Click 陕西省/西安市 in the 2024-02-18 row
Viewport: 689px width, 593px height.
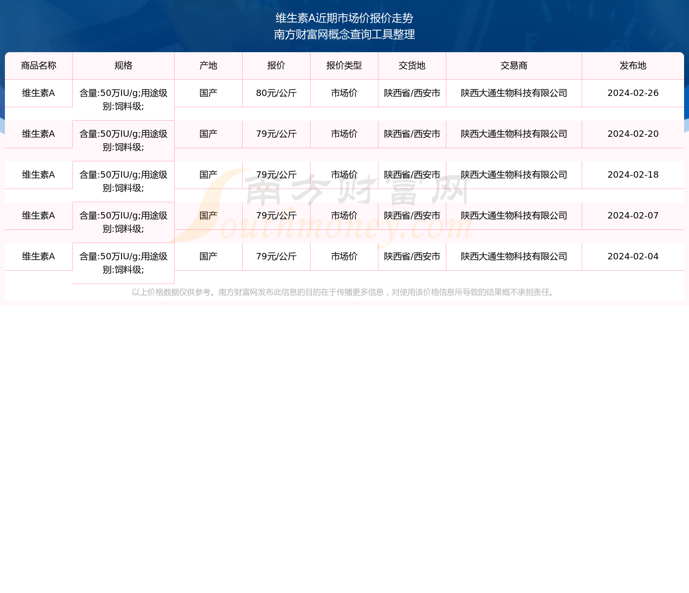(412, 175)
